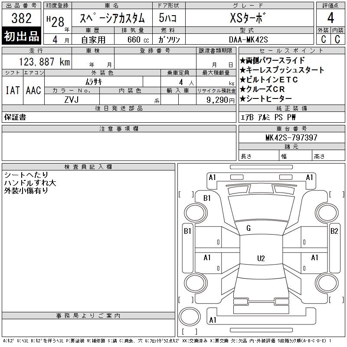This screenshot has height=347, width=347.
Task: Select the exterior grade C under 外装
Action: pyautogui.click(x=323, y=39)
